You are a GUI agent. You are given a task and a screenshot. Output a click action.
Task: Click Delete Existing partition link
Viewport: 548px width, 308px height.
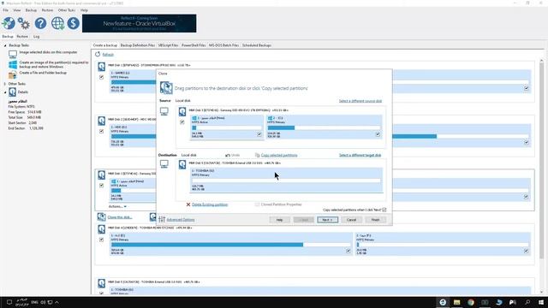(210, 204)
